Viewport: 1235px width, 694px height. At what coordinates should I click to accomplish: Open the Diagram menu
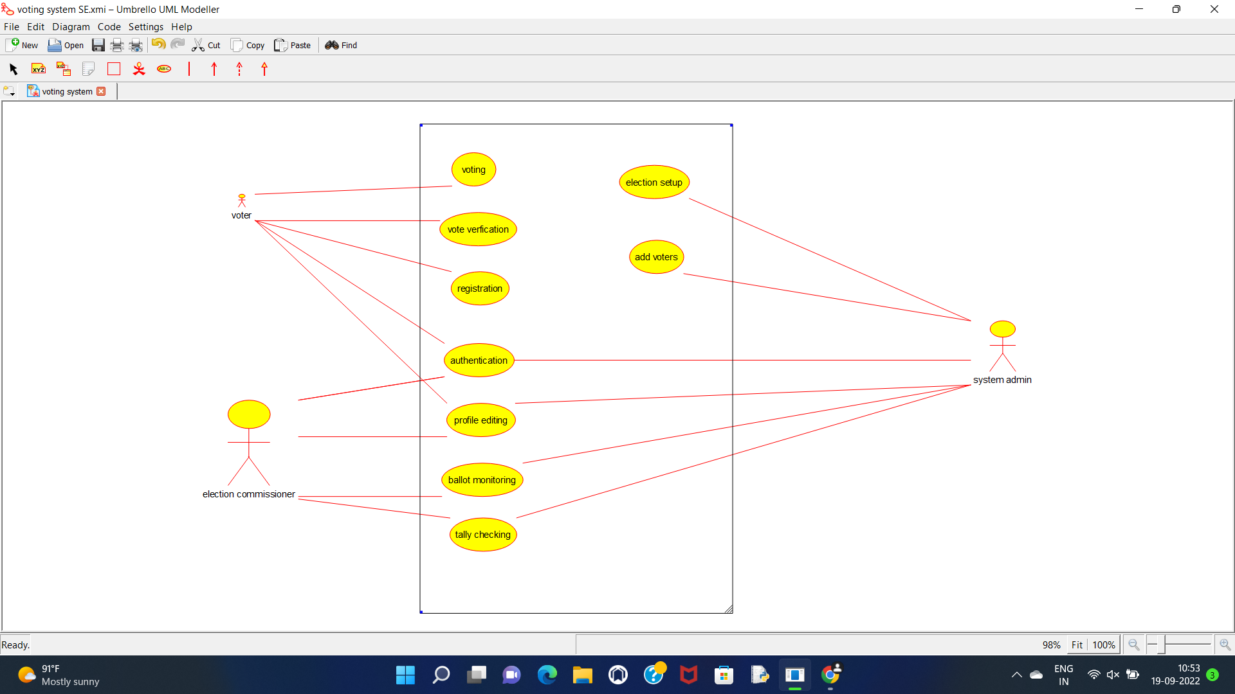pos(71,27)
